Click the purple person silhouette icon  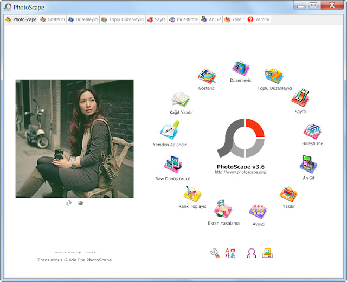[252, 253]
